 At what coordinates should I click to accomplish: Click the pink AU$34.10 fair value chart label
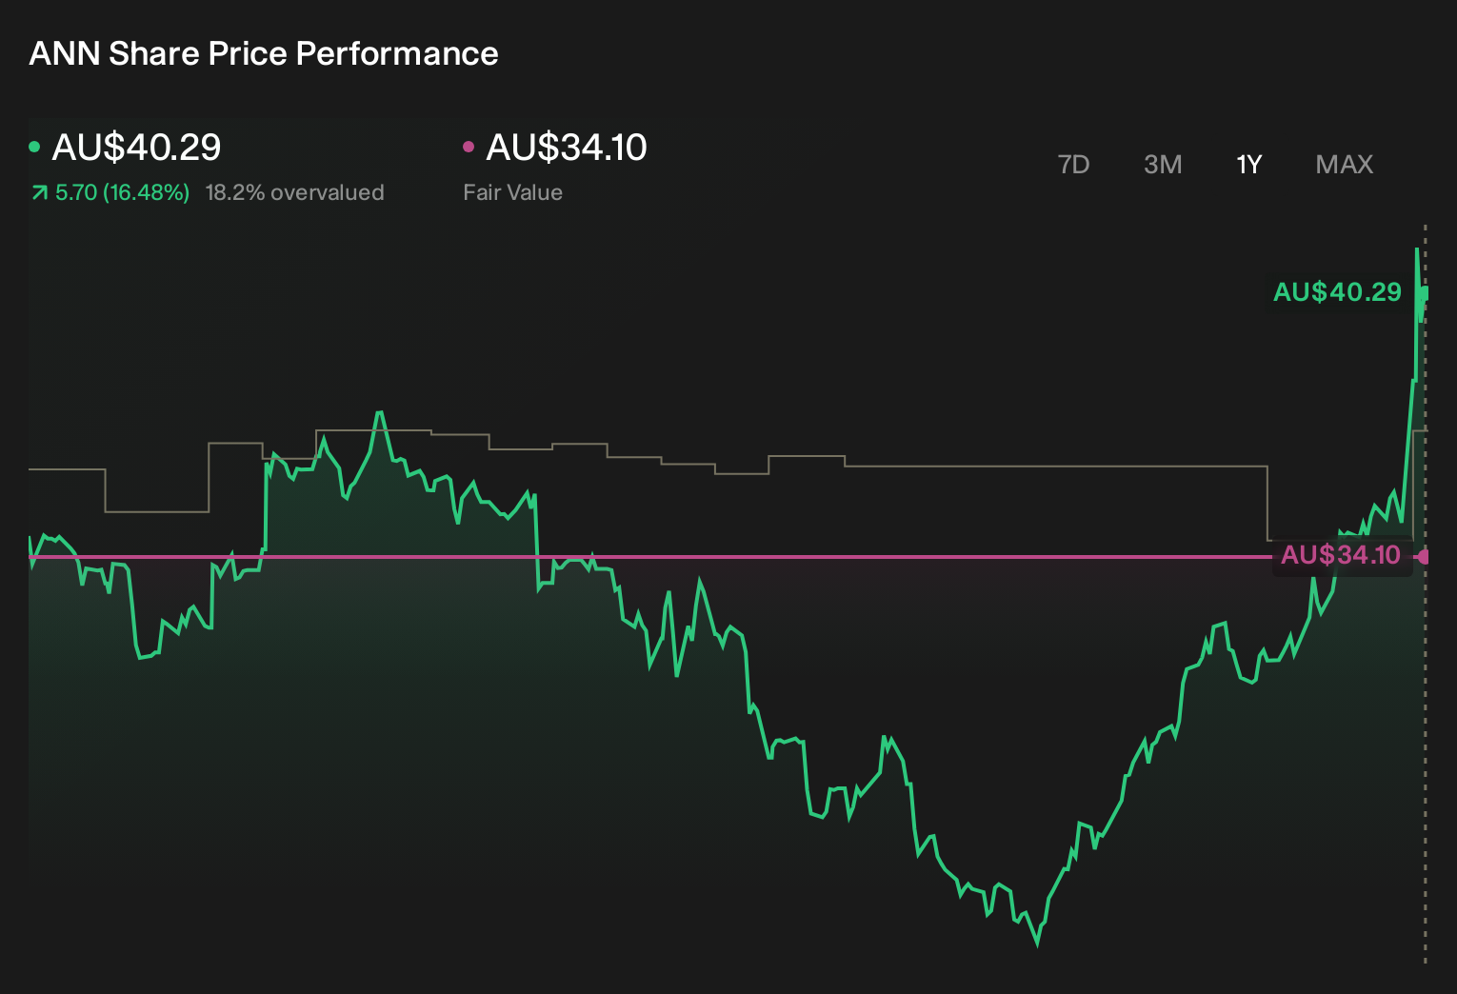click(x=1341, y=555)
